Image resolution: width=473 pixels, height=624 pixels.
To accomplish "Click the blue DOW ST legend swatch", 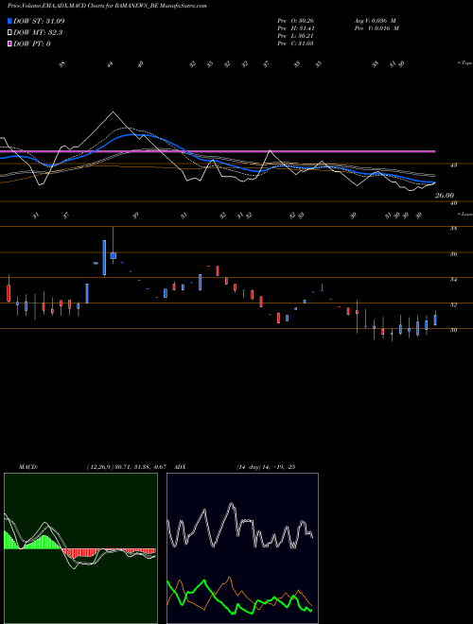I will pyautogui.click(x=10, y=21).
